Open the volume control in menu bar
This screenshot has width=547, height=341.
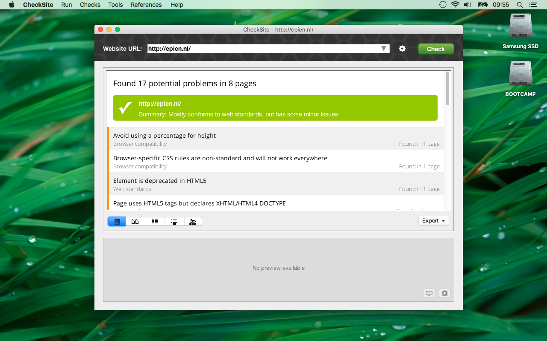(468, 5)
